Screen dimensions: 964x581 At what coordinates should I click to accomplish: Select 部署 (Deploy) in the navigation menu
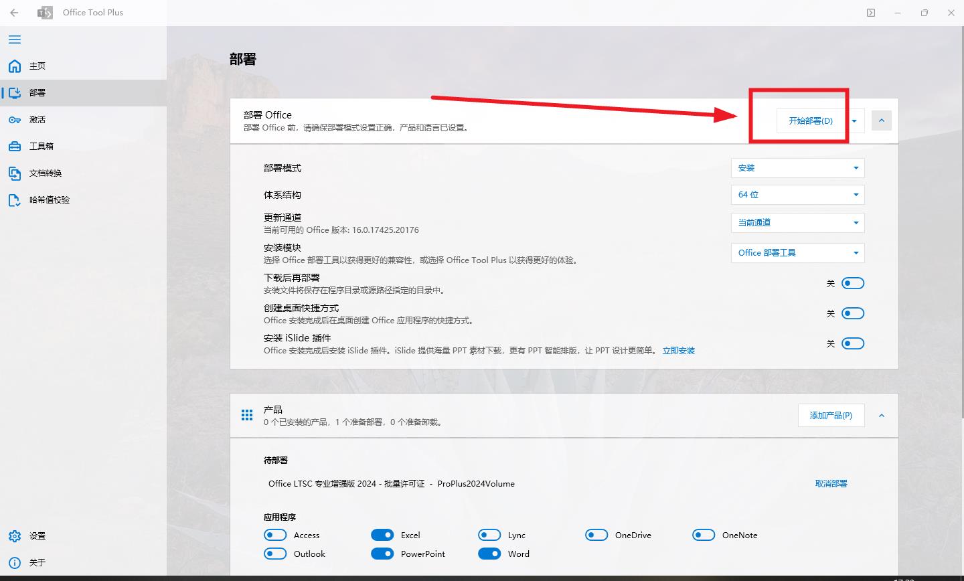pyautogui.click(x=36, y=92)
